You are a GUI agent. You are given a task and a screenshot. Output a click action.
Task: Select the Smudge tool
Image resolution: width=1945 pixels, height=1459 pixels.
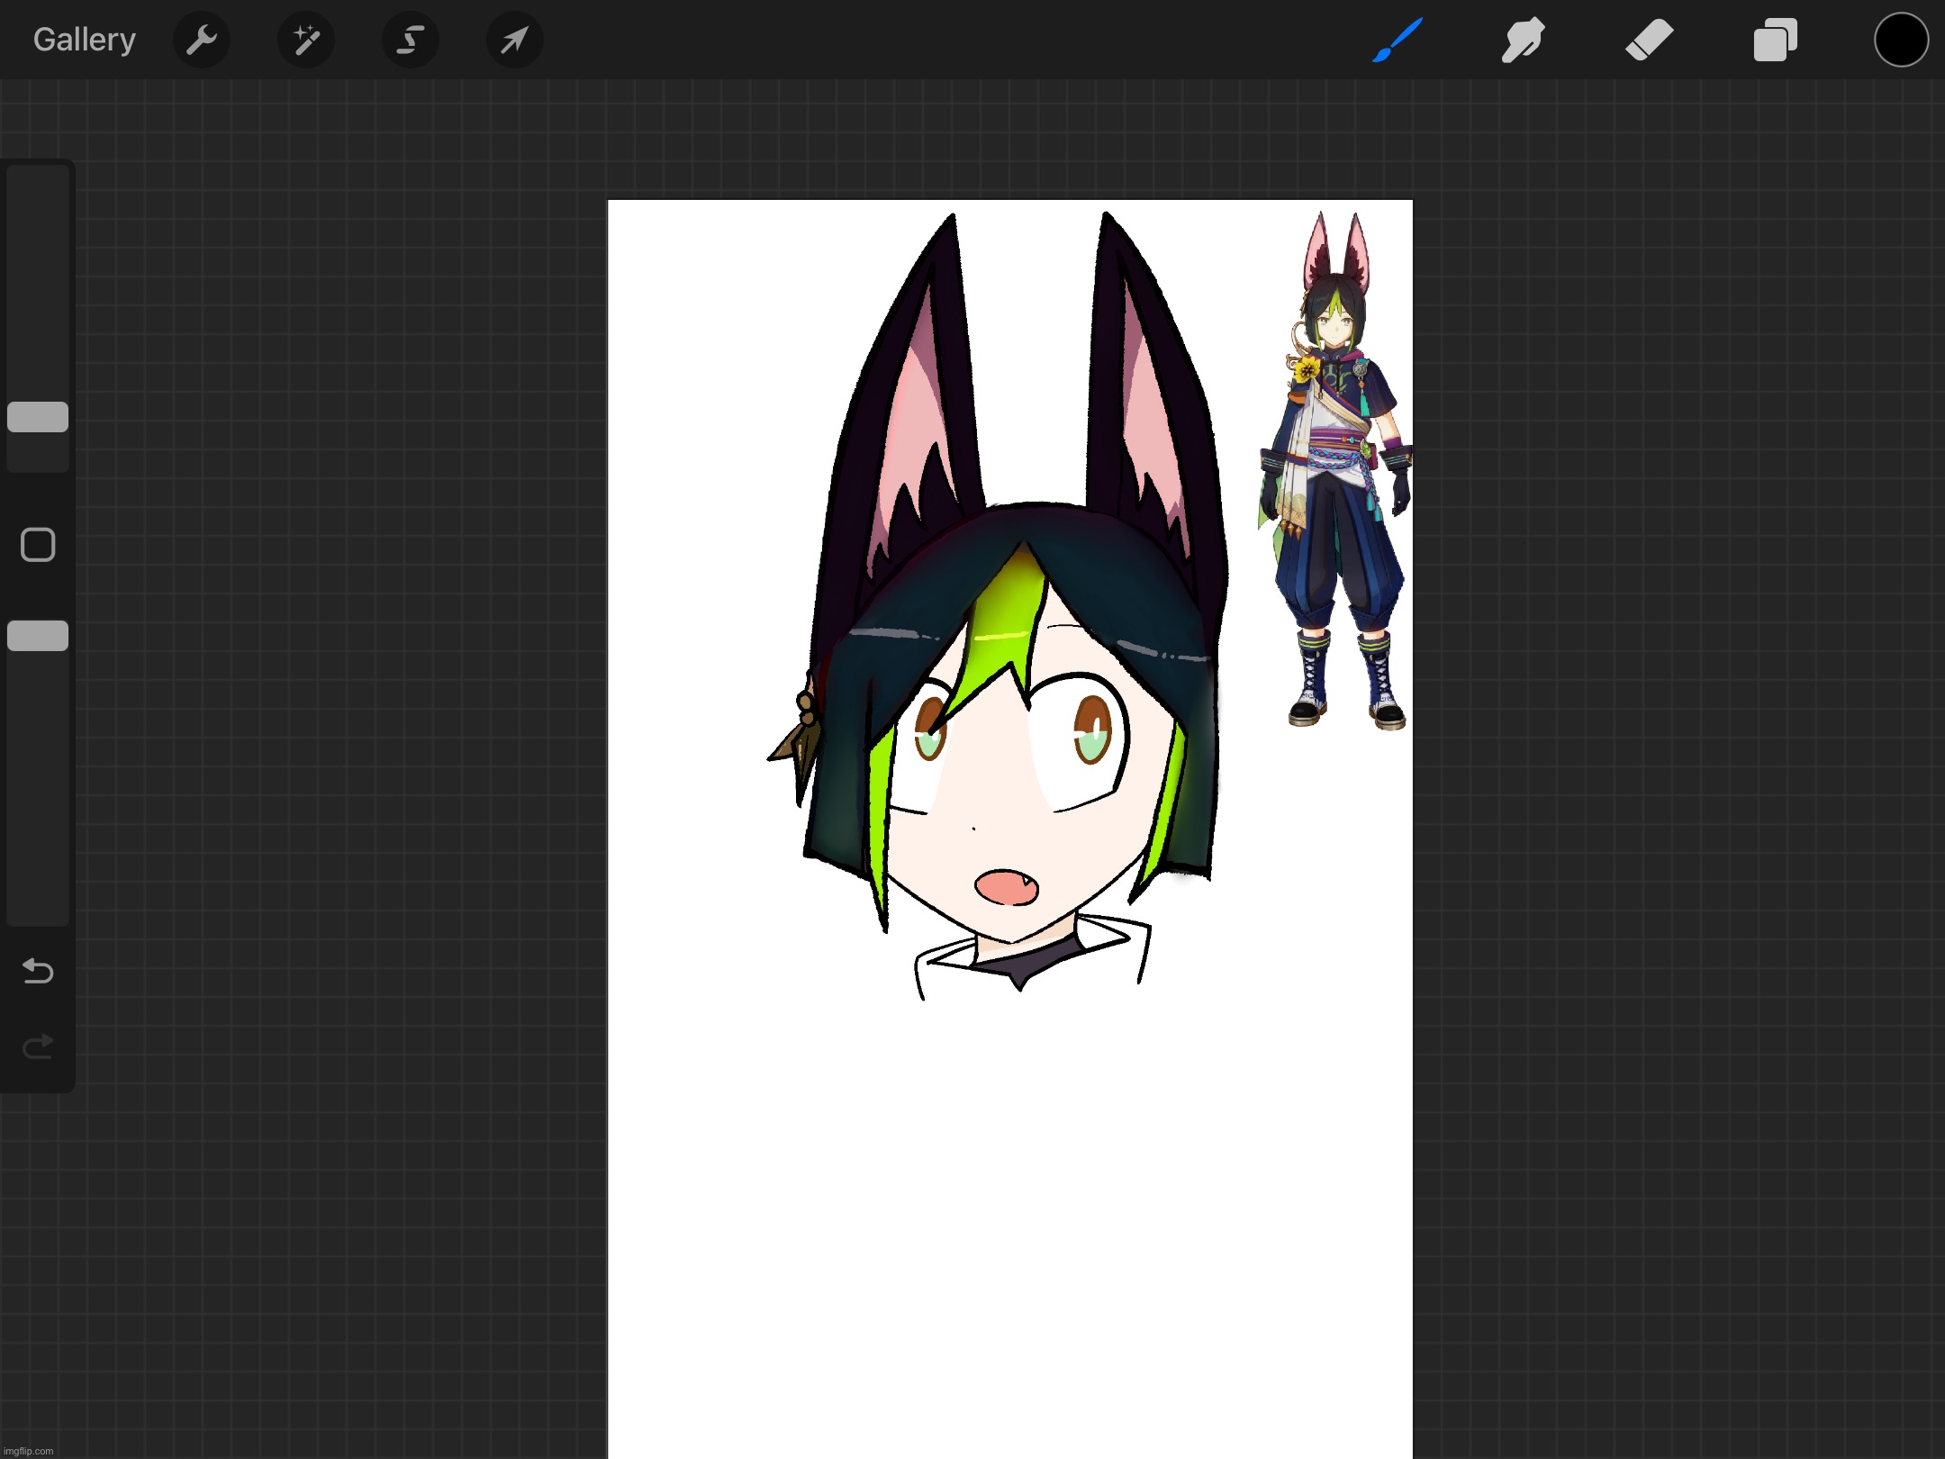point(1523,41)
